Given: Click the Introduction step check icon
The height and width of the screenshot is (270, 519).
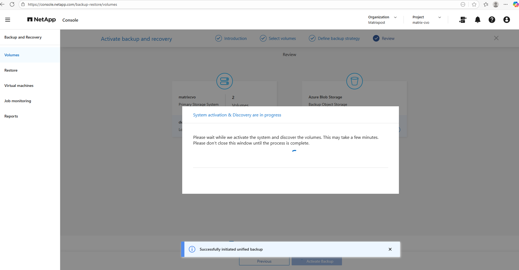Looking at the screenshot, I should (219, 38).
